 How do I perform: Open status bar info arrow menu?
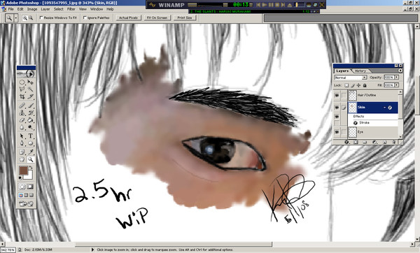(93, 250)
